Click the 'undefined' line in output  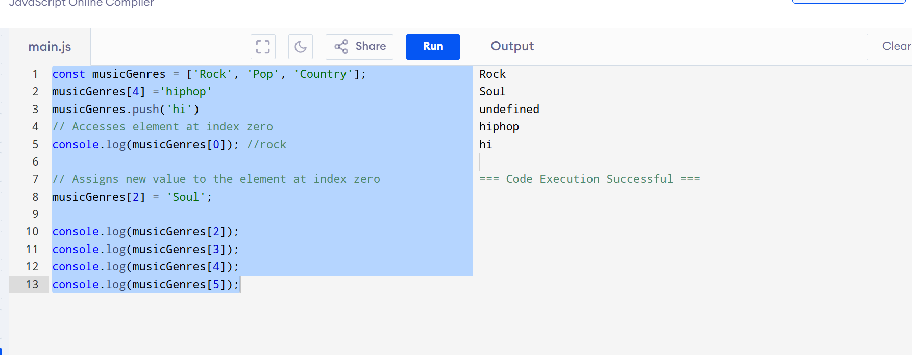pyautogui.click(x=509, y=109)
